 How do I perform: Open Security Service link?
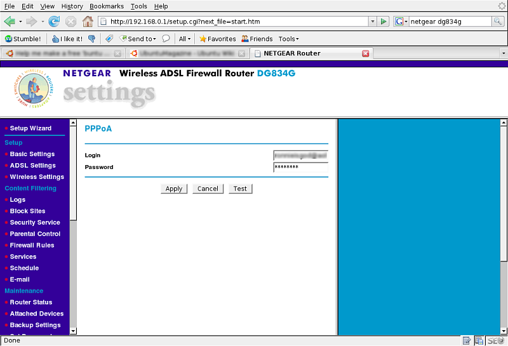pyautogui.click(x=35, y=223)
